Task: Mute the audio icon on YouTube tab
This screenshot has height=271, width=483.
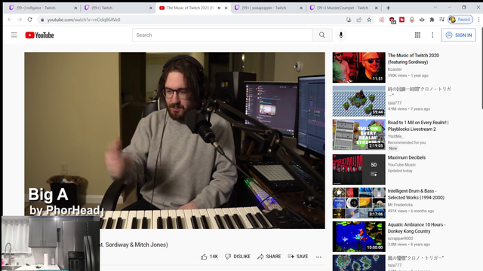Action: (x=219, y=8)
